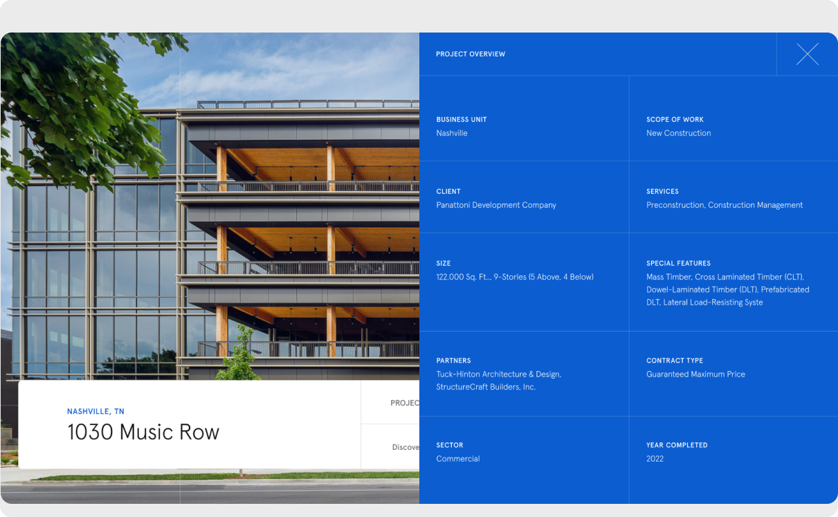This screenshot has height=517, width=838.
Task: Select the Commercial sector value
Action: (x=458, y=459)
